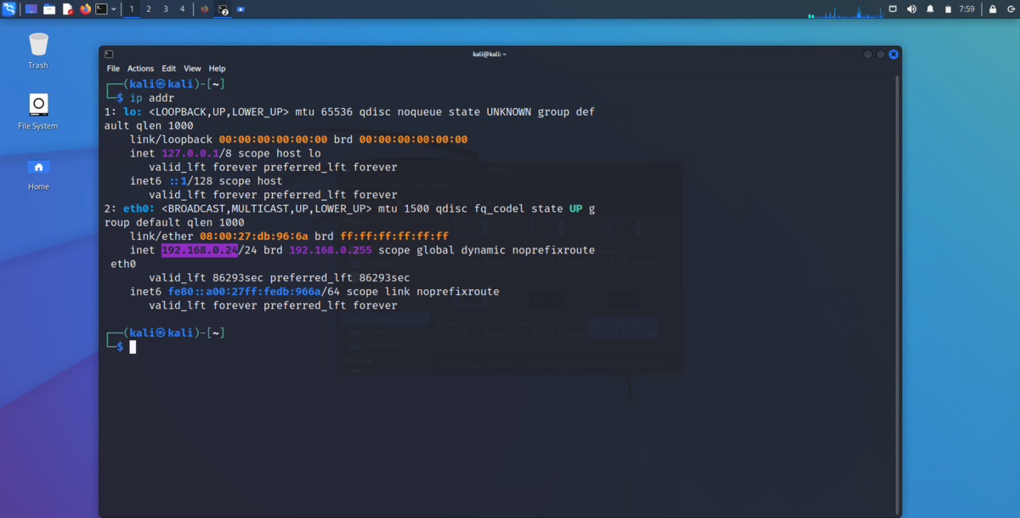Open the notifications bell icon
Viewport: 1020px width, 518px height.
pyautogui.click(x=930, y=9)
